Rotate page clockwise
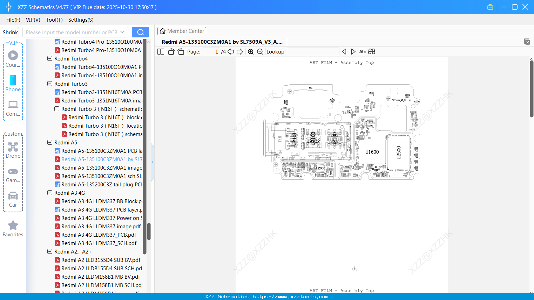This screenshot has width=534, height=300. click(x=181, y=52)
